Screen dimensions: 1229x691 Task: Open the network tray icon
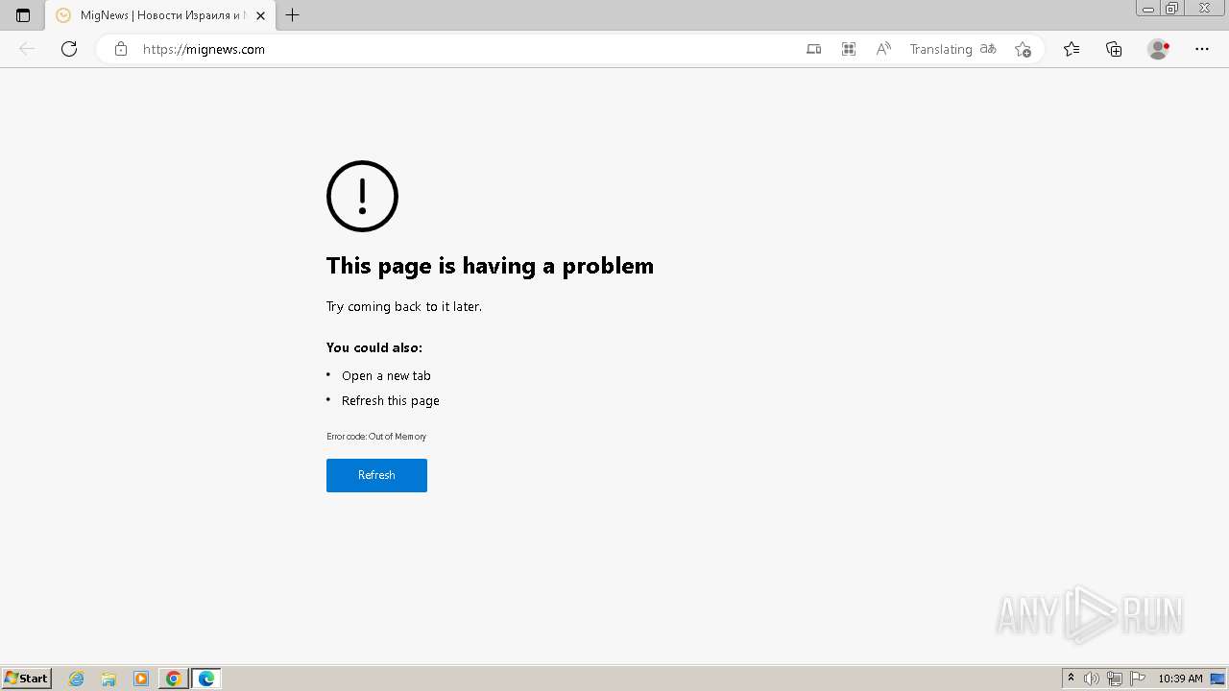[1115, 679]
